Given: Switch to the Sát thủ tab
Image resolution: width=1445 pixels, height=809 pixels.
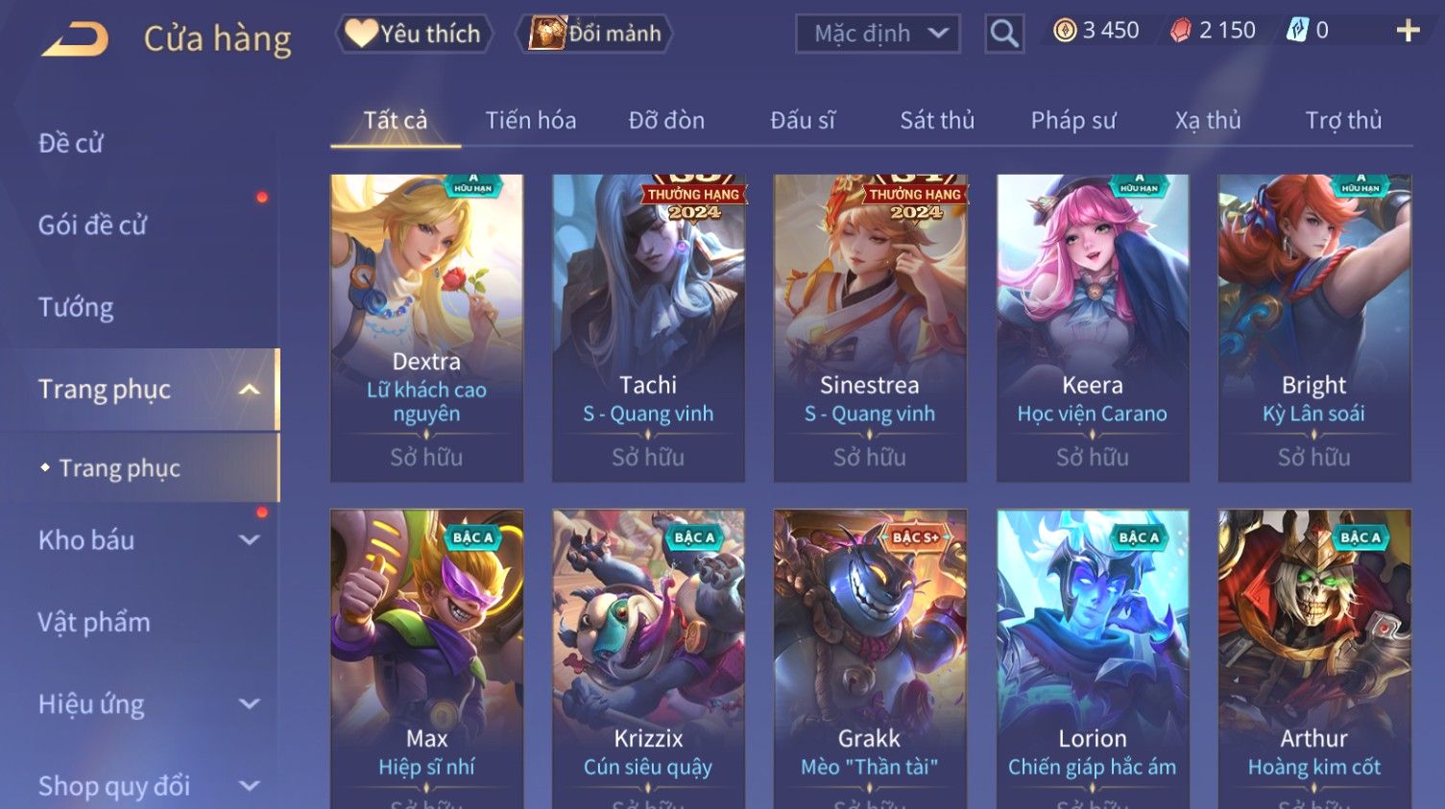Looking at the screenshot, I should [937, 120].
